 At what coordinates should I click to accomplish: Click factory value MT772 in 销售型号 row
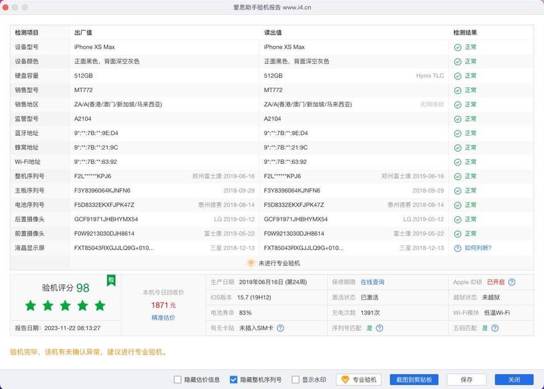coord(84,90)
